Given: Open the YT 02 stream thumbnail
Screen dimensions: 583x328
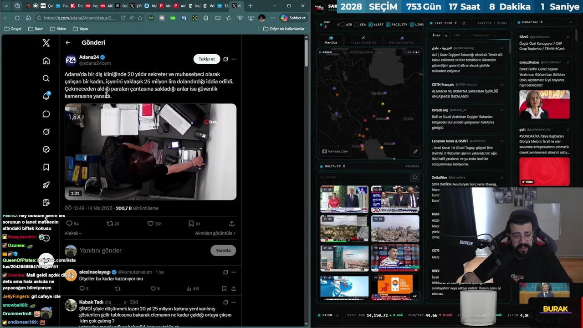Looking at the screenshot, I should coord(395,199).
